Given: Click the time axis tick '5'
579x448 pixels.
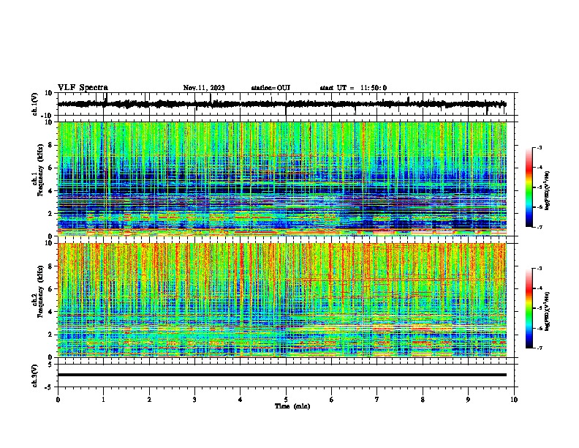Looking at the screenshot, I should (286, 400).
